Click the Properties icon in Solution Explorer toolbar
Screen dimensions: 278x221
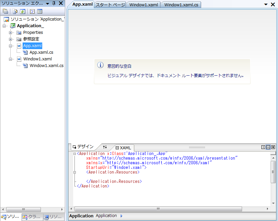[5, 12]
